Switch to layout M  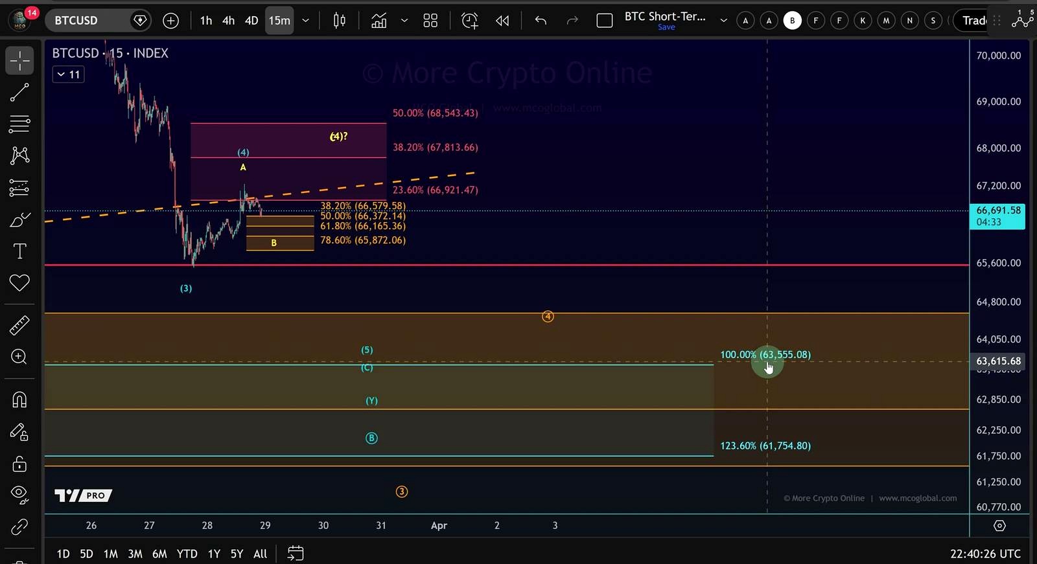(886, 21)
